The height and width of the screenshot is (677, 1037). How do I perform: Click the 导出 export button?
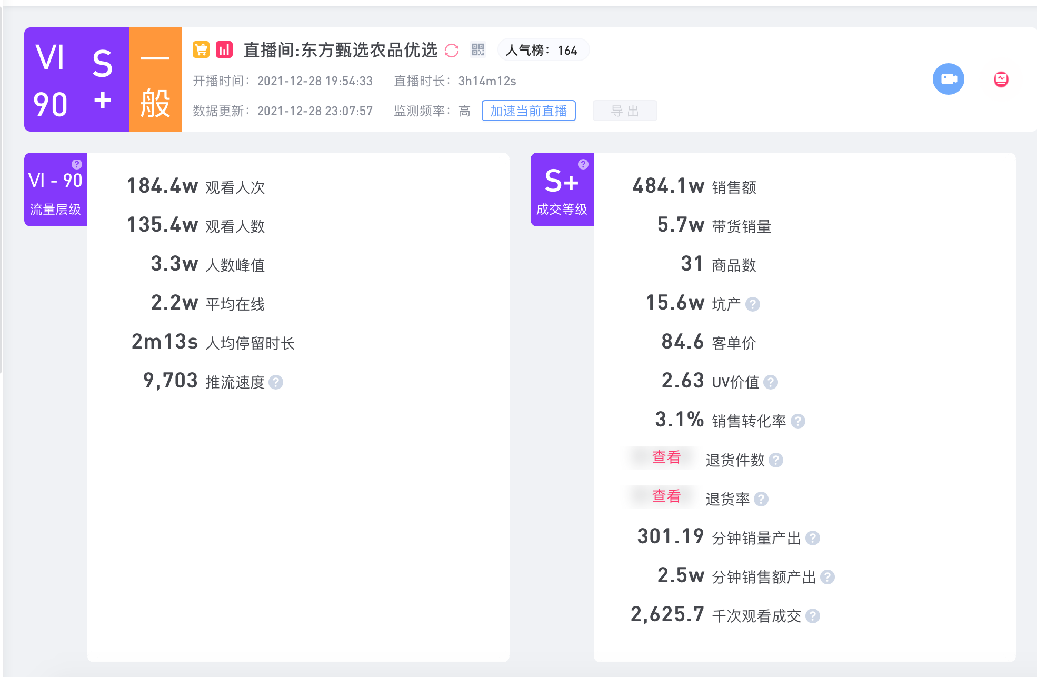click(625, 111)
